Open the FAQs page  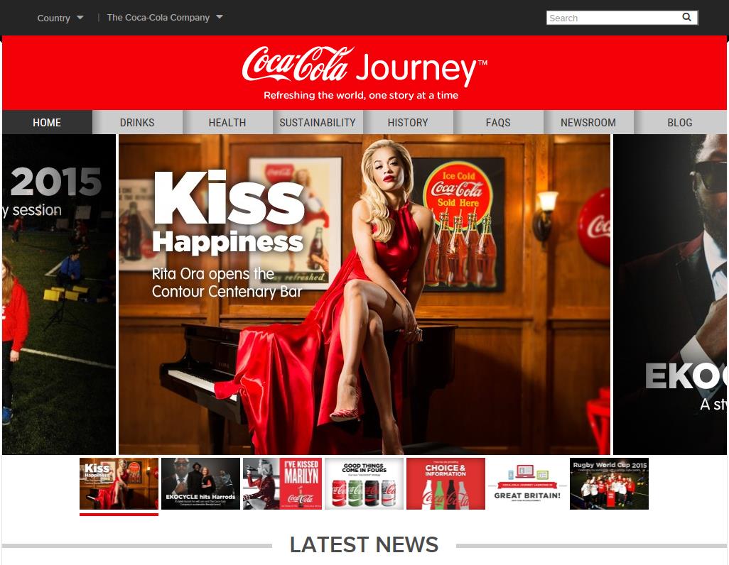(498, 123)
